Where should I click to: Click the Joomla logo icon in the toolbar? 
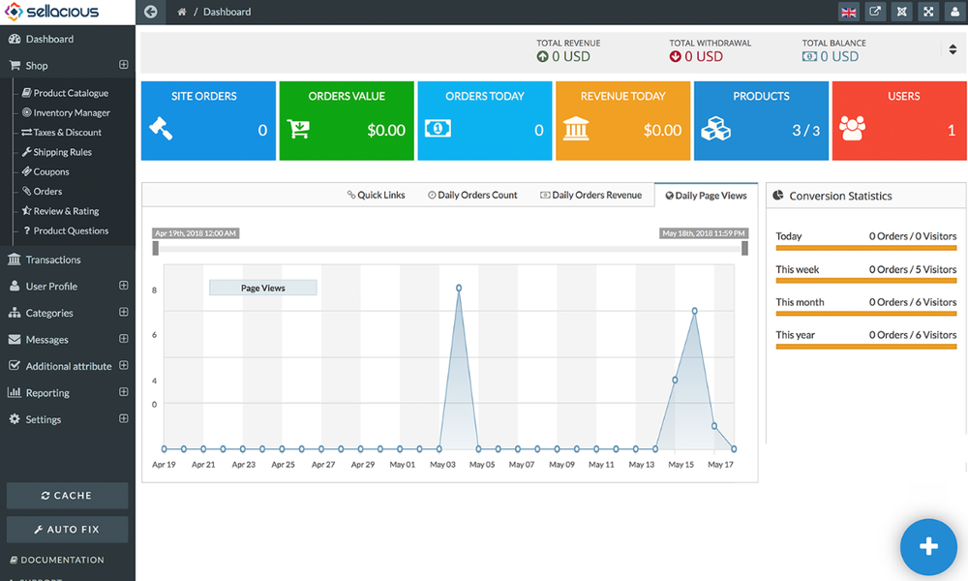(x=902, y=12)
